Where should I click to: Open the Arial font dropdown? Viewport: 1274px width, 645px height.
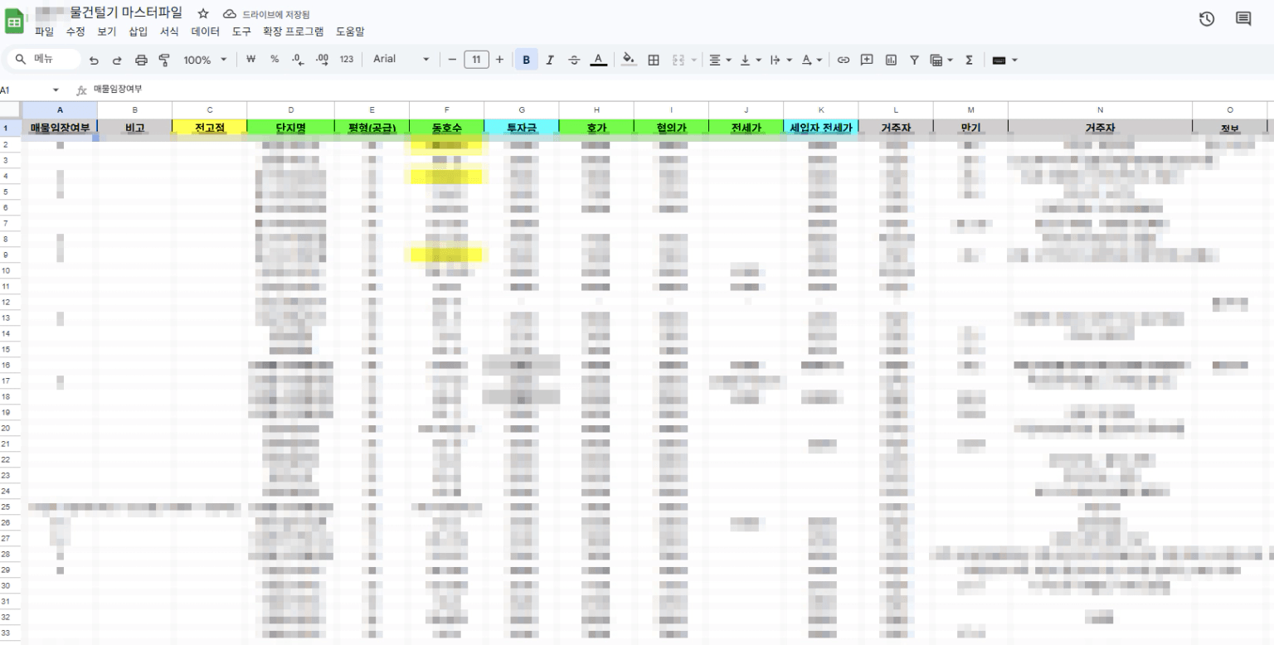401,60
